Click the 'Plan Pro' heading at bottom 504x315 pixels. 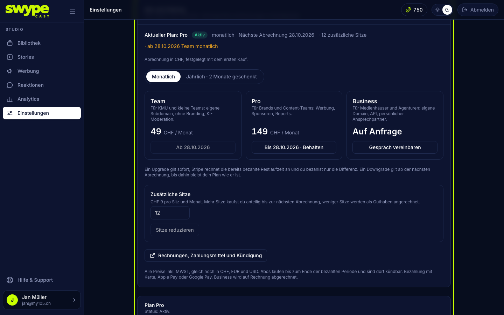point(154,305)
